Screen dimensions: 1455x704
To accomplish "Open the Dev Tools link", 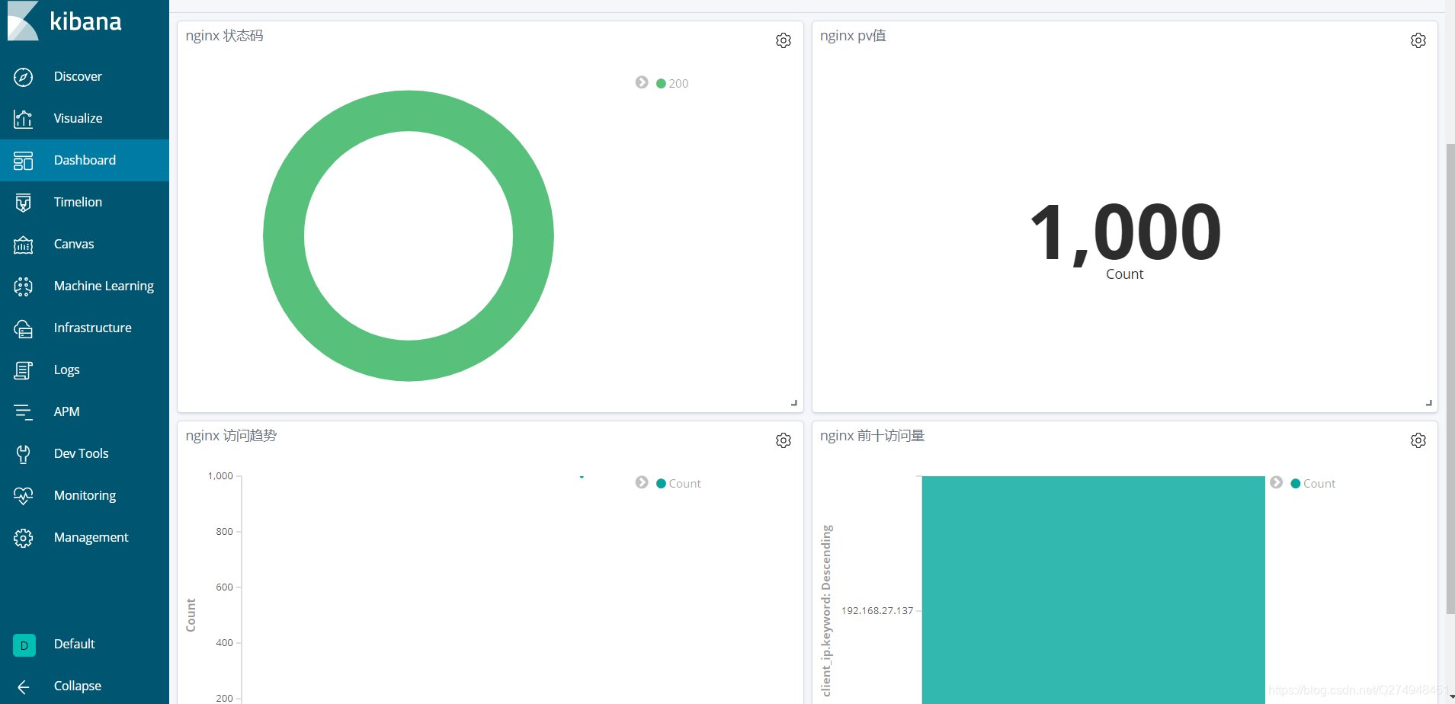I will [x=81, y=453].
